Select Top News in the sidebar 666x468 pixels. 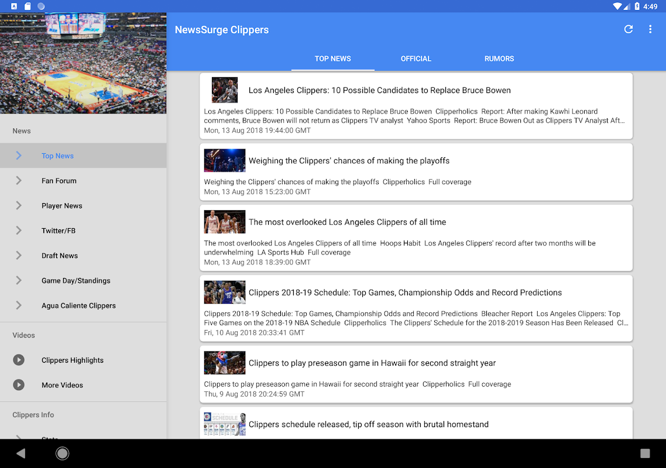click(x=83, y=156)
